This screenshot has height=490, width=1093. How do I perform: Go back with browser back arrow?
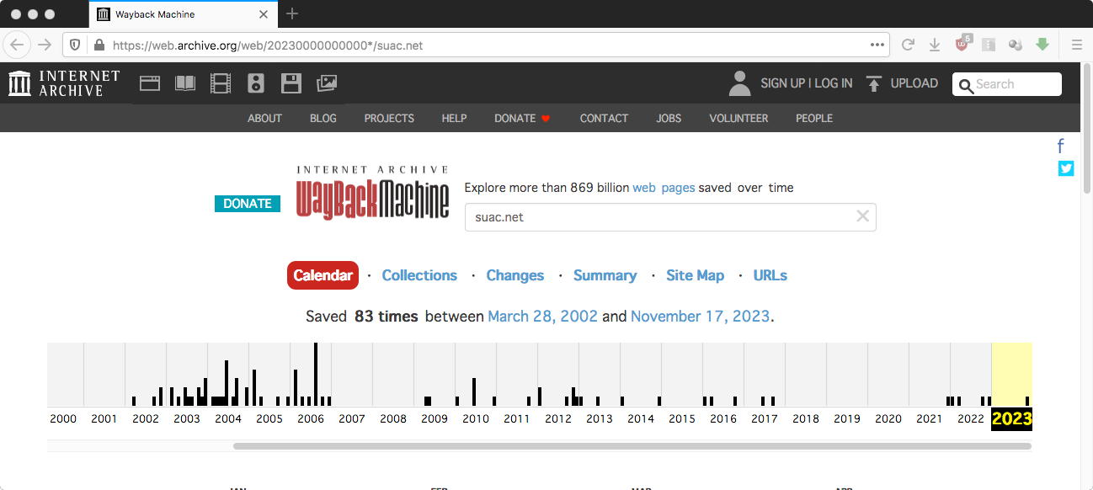18,45
